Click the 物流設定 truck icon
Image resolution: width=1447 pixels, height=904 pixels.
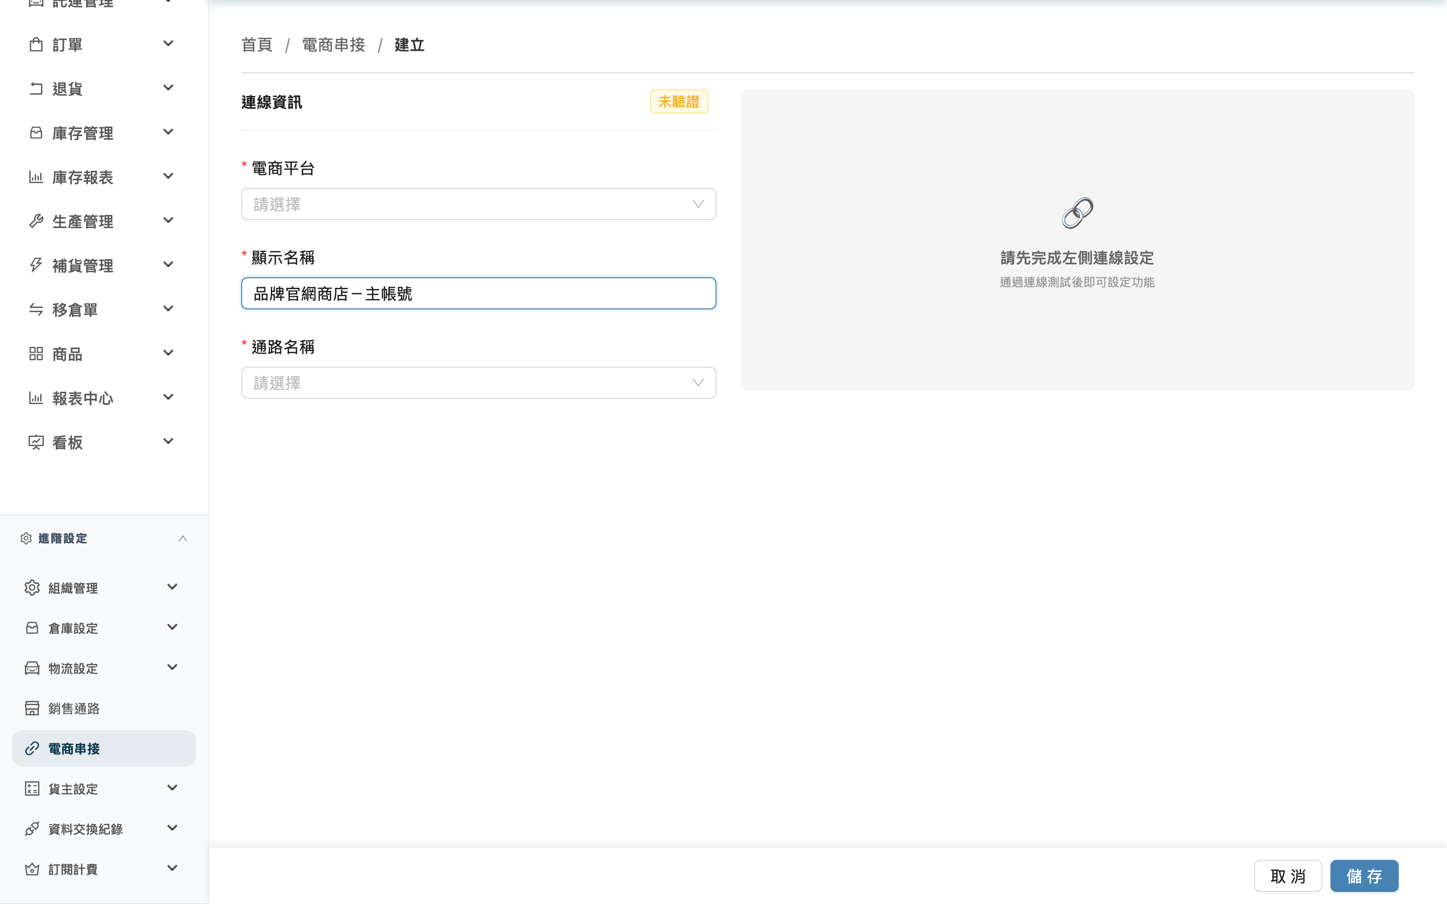tap(32, 668)
